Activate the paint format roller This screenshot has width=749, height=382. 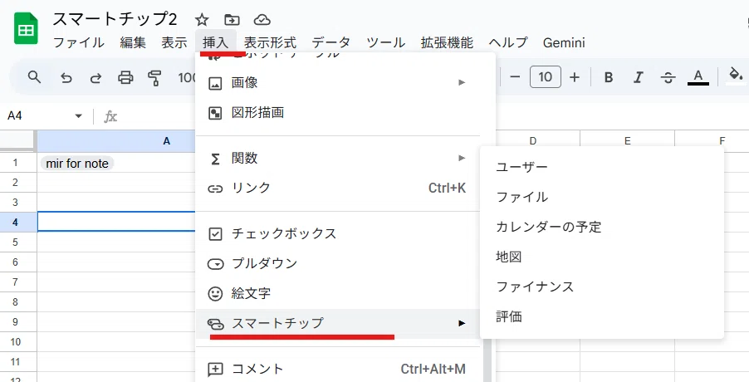[154, 77]
